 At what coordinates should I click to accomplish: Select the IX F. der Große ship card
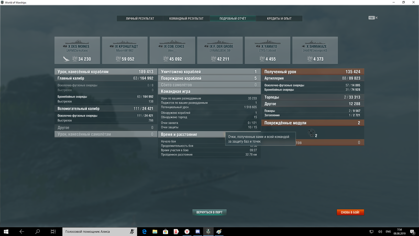tap(220, 50)
